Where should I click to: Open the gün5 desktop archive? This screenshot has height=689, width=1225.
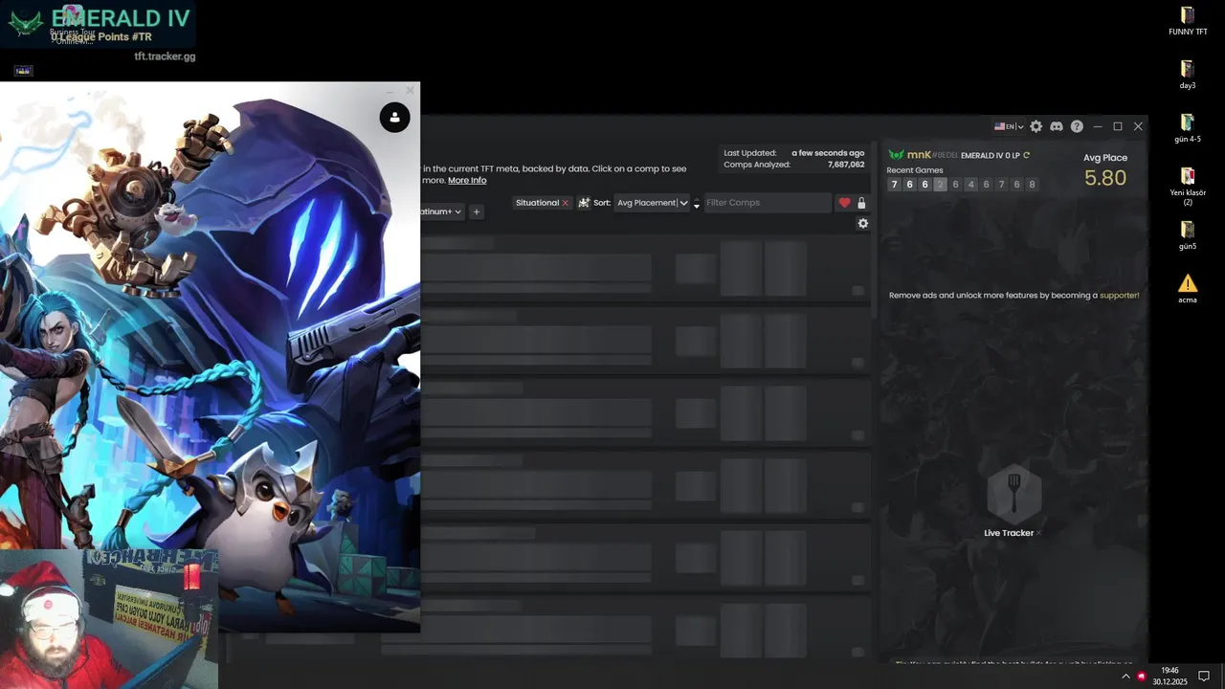pos(1188,234)
